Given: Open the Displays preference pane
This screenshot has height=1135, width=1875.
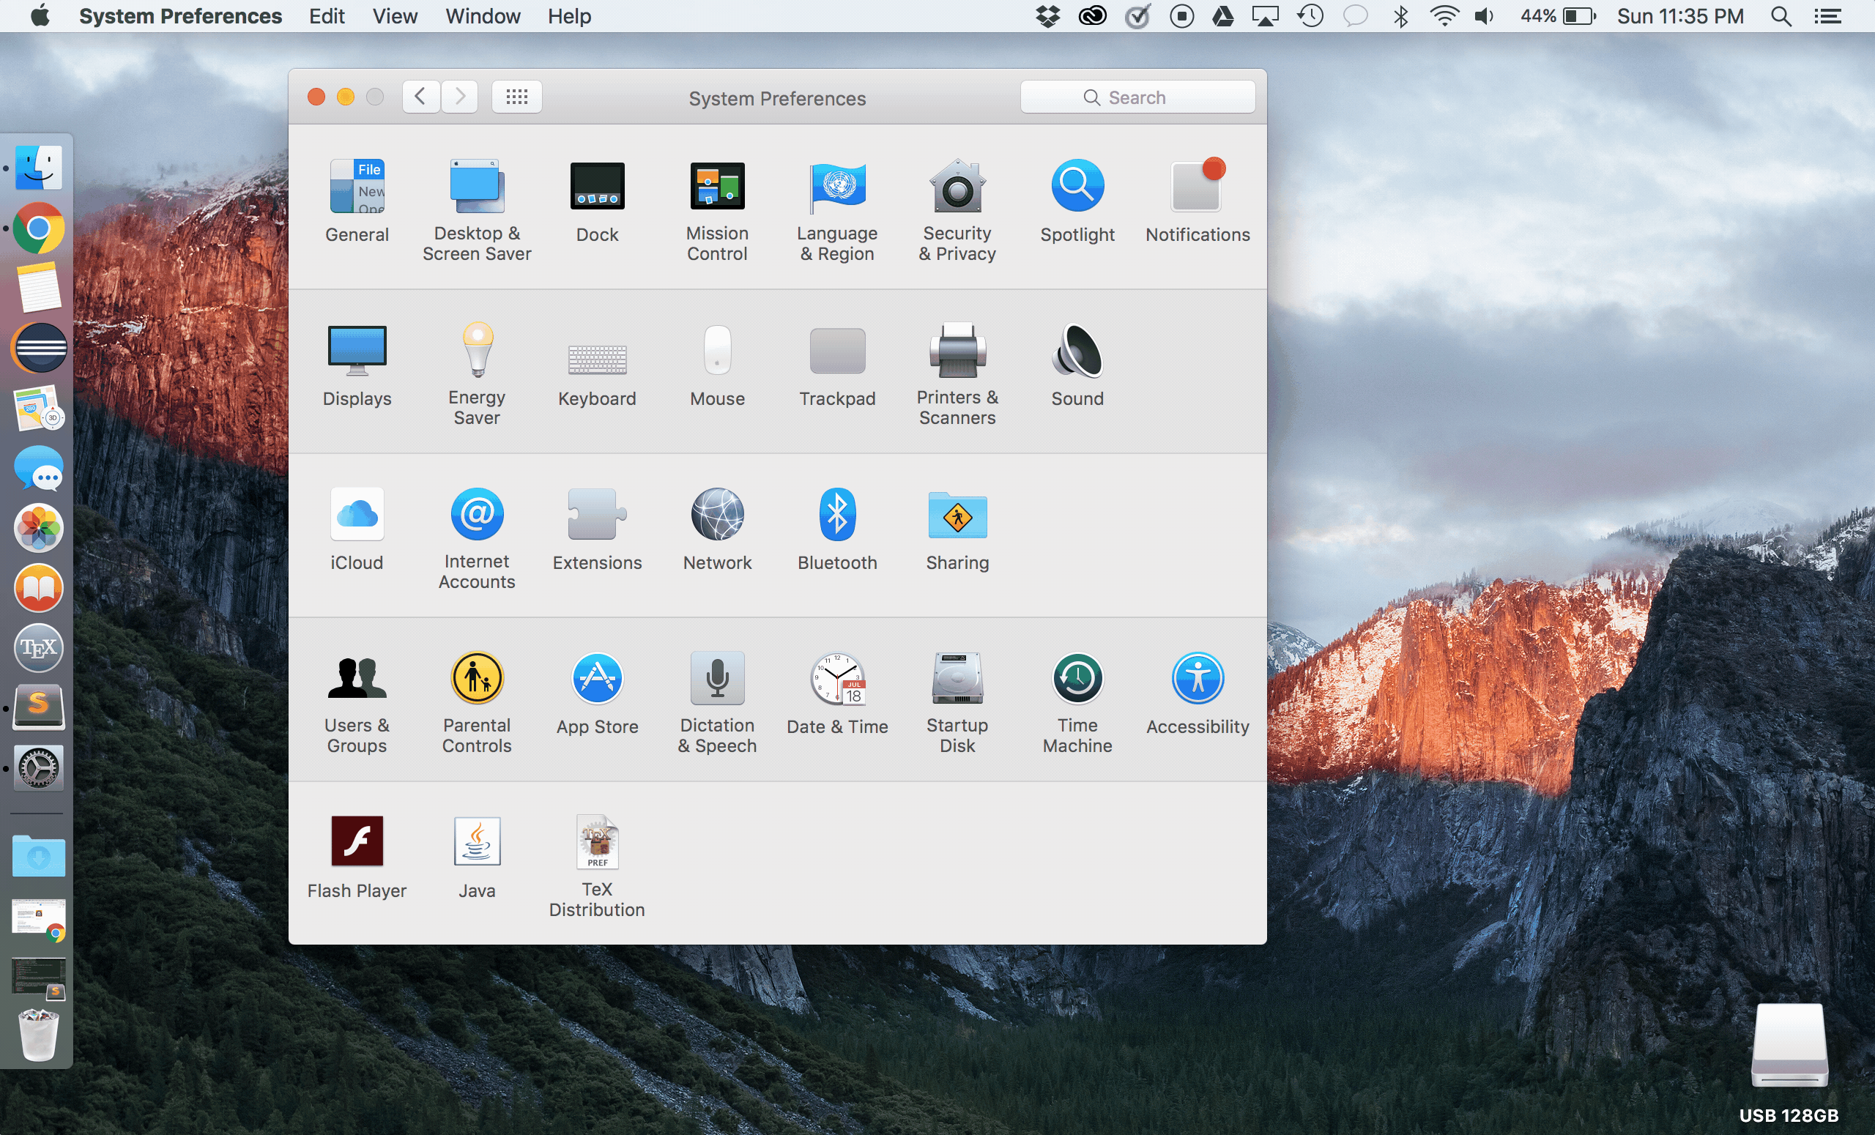Looking at the screenshot, I should click(357, 365).
